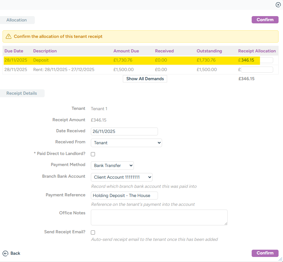Expand the Payment Method dropdown

coord(112,165)
